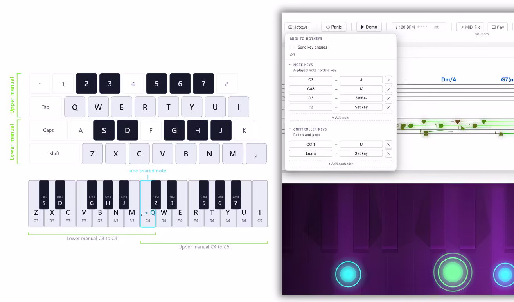Delete the F2 note mapping row
The width and height of the screenshot is (514, 302).
point(388,107)
